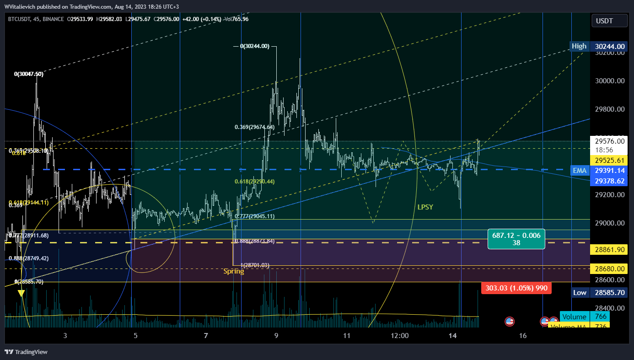This screenshot has width=634, height=360.
Task: Click the 0.369(29674.64) fib label
Action: click(x=254, y=127)
